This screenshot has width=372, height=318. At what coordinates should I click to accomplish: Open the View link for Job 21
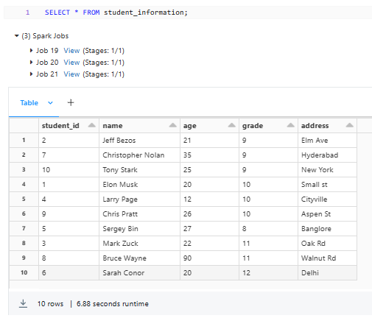[x=71, y=74]
